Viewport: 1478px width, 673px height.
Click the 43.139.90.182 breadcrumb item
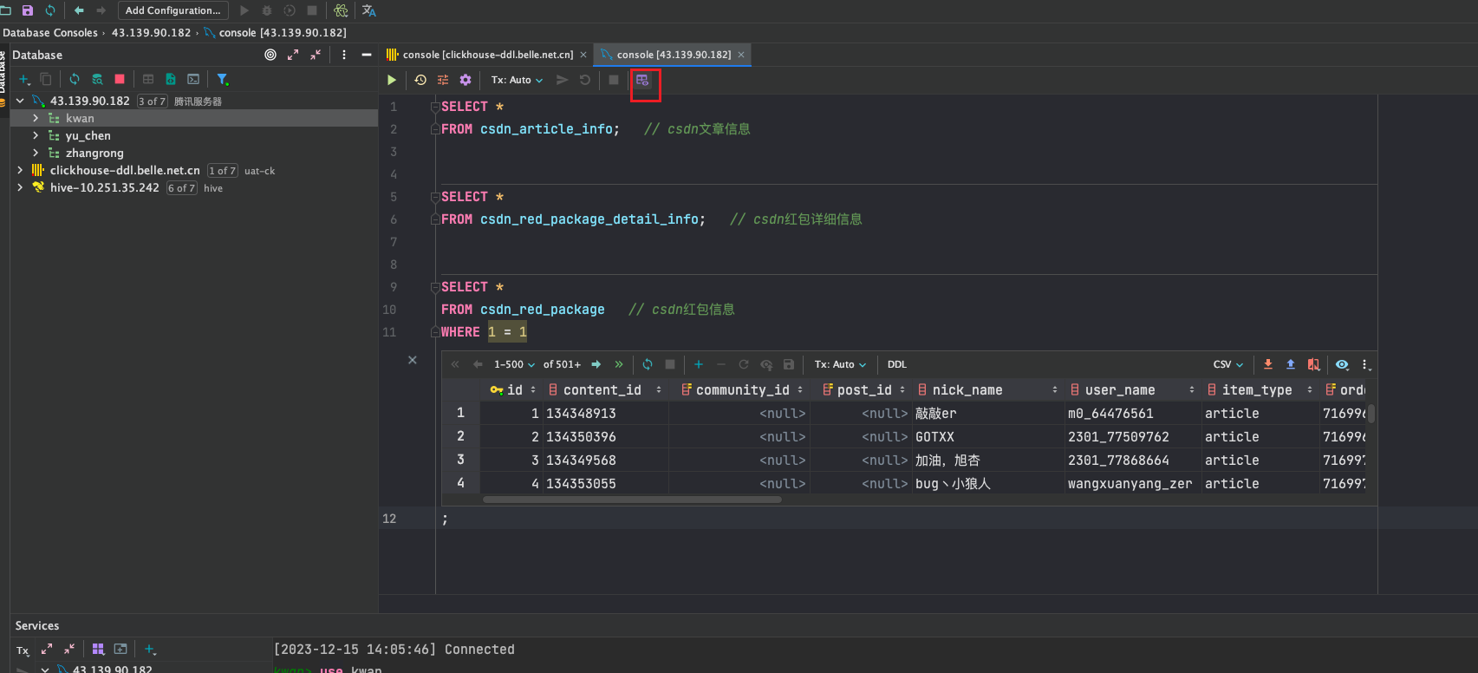tap(151, 33)
